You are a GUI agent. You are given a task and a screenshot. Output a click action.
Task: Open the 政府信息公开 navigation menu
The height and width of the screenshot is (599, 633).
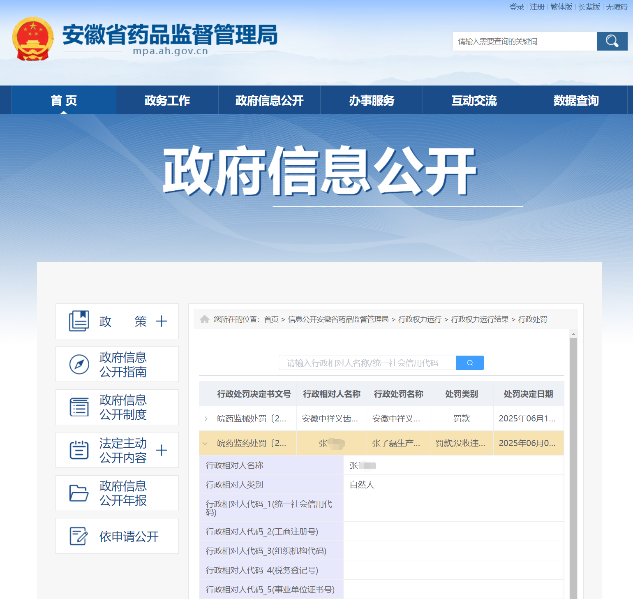269,100
